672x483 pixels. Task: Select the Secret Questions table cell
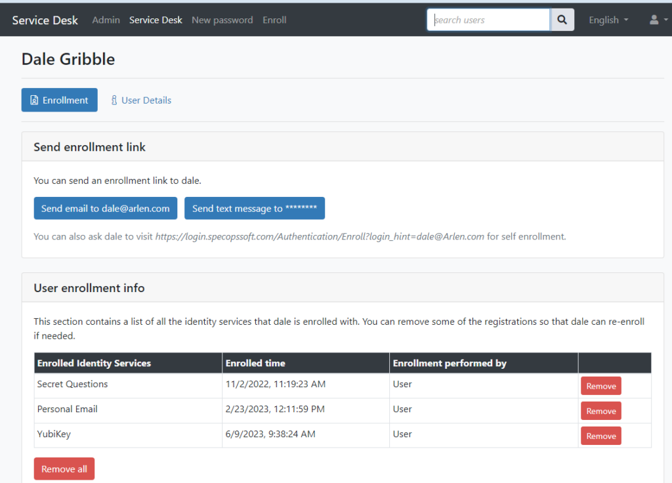click(x=128, y=386)
